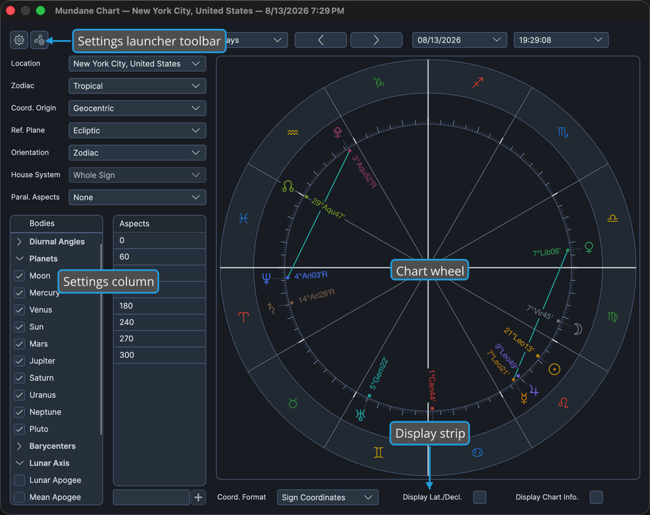
Task: Click the Uranus glyph in chart
Action: [361, 415]
